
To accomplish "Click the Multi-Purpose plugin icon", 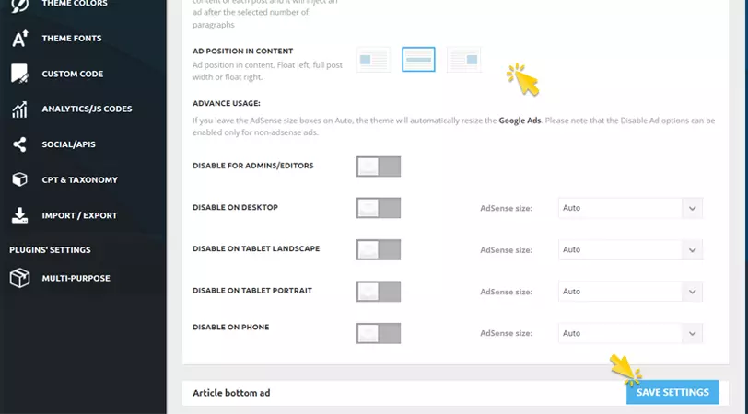I will pyautogui.click(x=19, y=278).
